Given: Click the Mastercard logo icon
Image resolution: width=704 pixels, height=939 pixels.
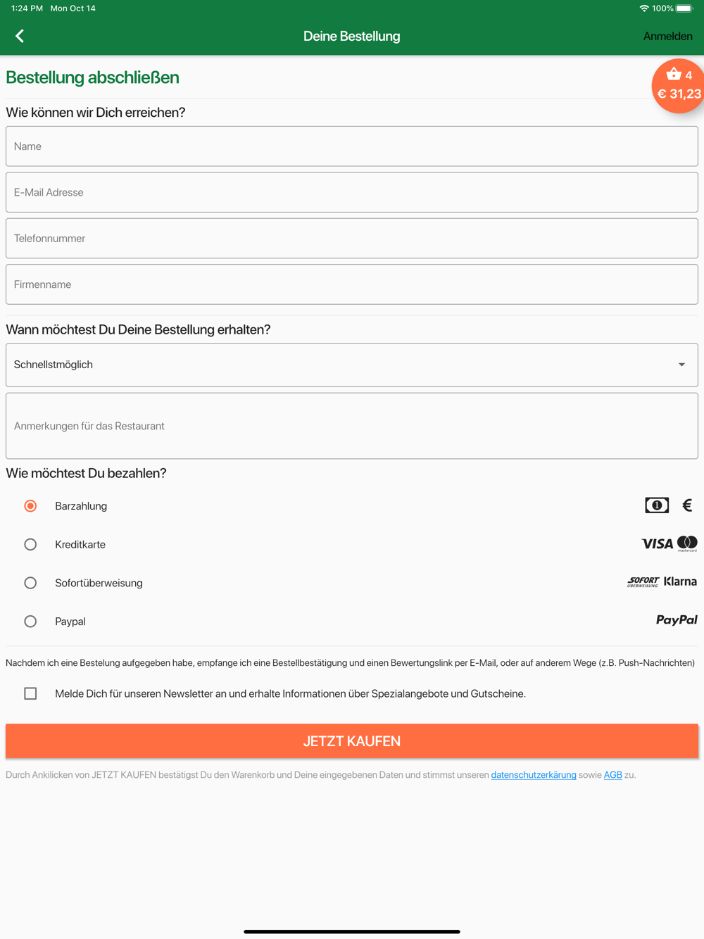Looking at the screenshot, I should click(x=687, y=543).
